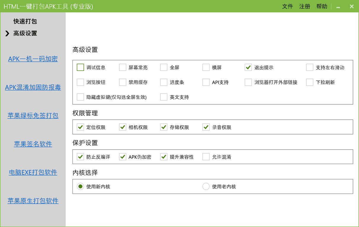
Task: Disable 防止反编译 protection
Action: 80,157
